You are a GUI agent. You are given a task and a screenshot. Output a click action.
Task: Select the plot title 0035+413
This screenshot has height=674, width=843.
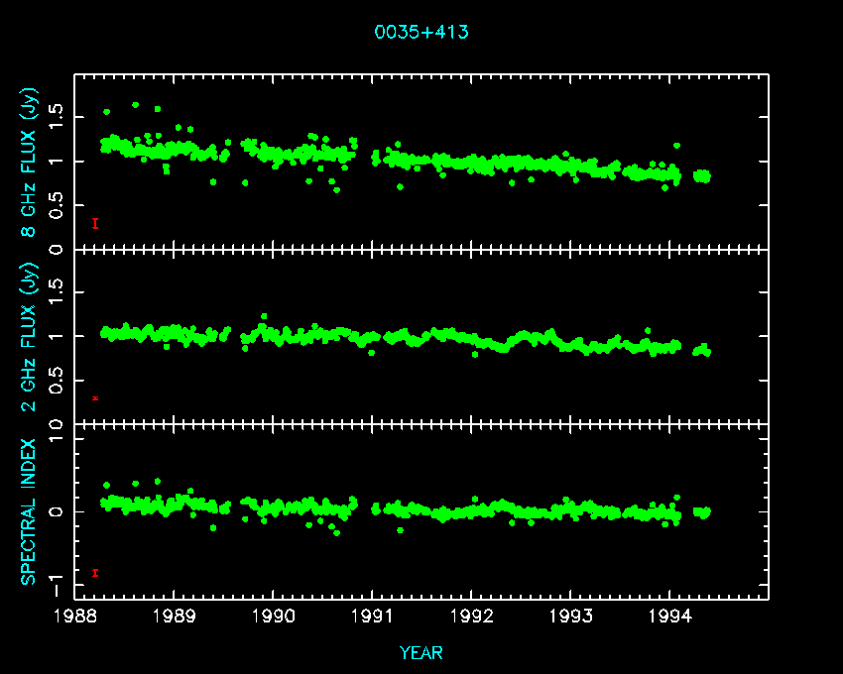(421, 32)
